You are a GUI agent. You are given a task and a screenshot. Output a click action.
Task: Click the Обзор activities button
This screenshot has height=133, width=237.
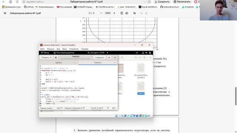(45, 53)
